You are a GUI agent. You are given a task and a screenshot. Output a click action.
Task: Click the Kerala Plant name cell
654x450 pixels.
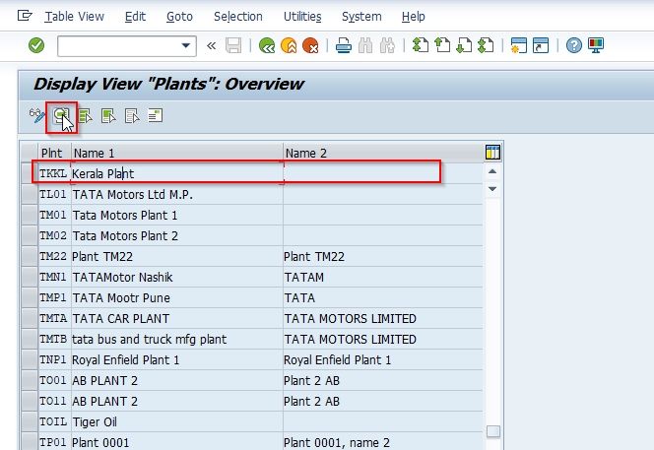pyautogui.click(x=177, y=173)
